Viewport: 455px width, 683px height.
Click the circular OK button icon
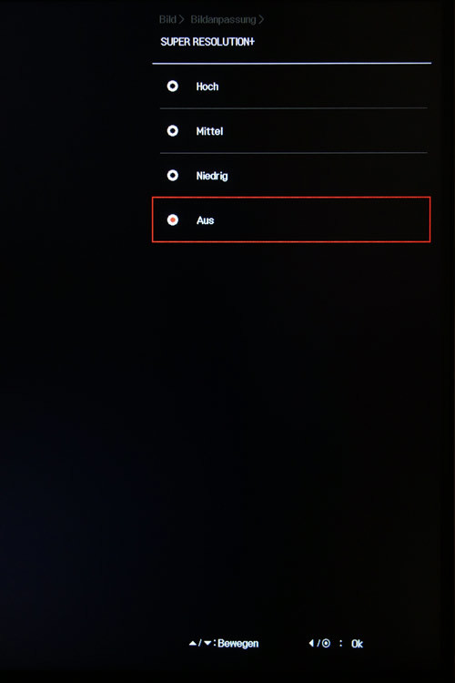click(326, 643)
